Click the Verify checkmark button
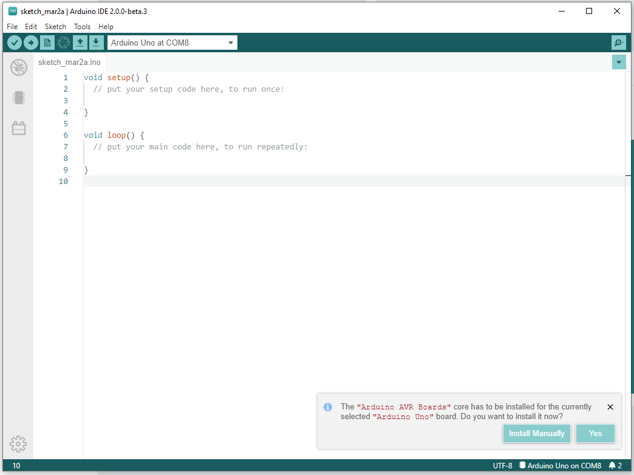 15,43
